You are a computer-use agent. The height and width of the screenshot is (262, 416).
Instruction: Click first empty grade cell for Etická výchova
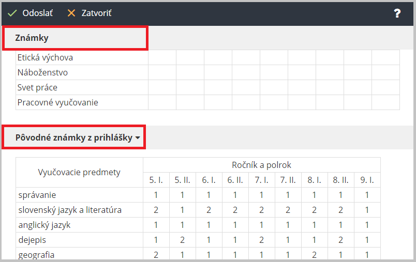[162, 57]
